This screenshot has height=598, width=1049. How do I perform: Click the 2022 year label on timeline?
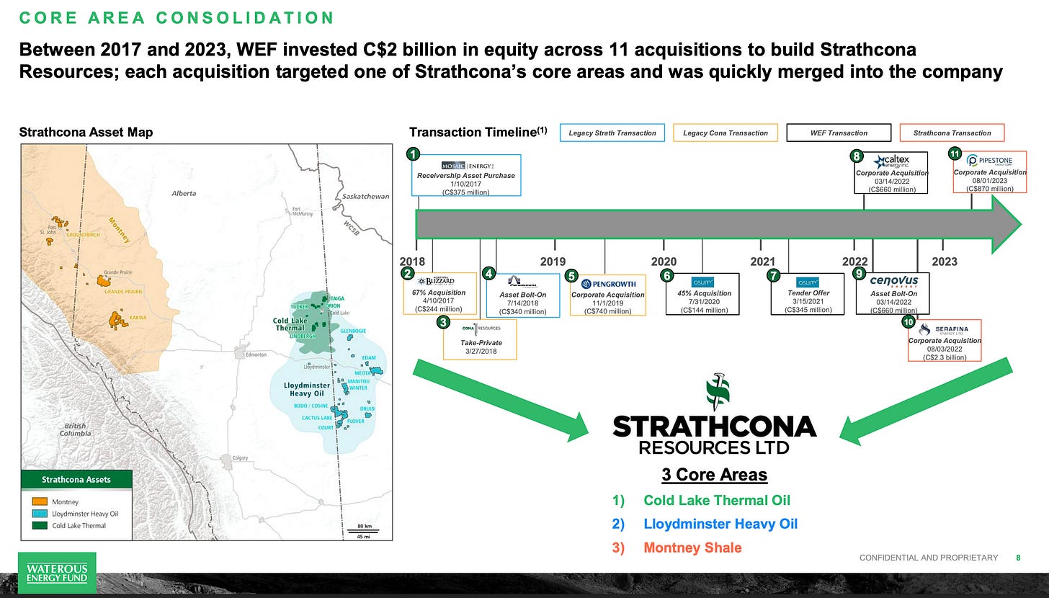855,262
